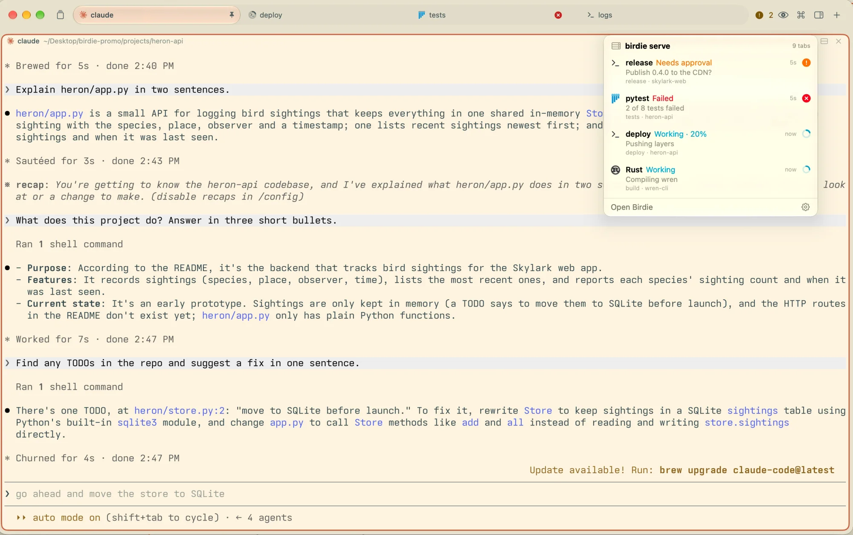
Task: Open the release Needs approval row
Action: [x=711, y=72]
